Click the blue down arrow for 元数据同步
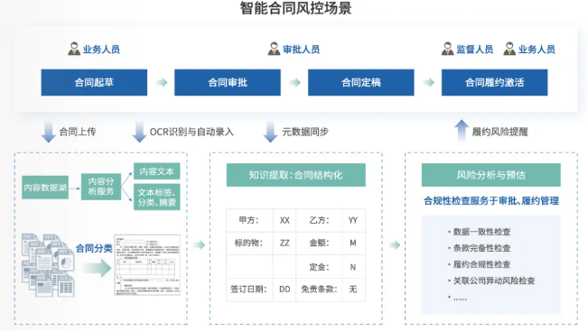The width and height of the screenshot is (588, 331). coord(270,132)
